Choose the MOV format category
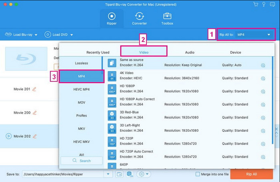Screen dimensions: 280x182 [82, 102]
